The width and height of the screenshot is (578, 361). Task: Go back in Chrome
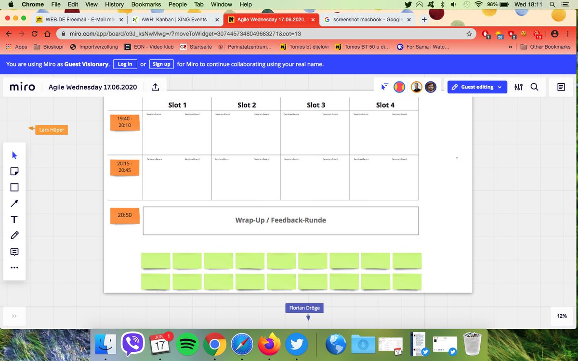pyautogui.click(x=9, y=34)
